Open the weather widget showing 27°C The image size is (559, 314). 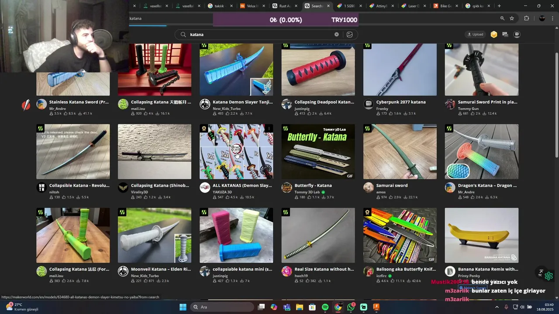point(22,307)
